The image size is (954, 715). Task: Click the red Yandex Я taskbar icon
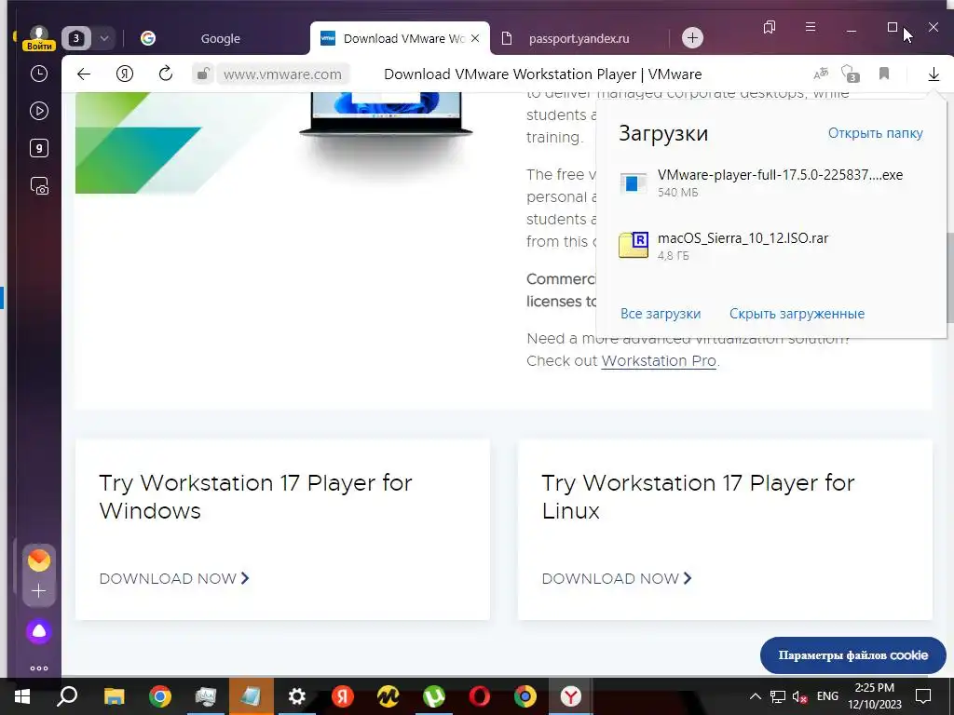(x=343, y=696)
